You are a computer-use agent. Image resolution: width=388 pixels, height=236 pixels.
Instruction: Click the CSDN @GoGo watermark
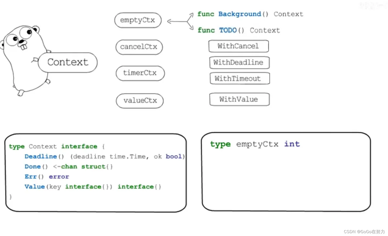[x=364, y=232]
